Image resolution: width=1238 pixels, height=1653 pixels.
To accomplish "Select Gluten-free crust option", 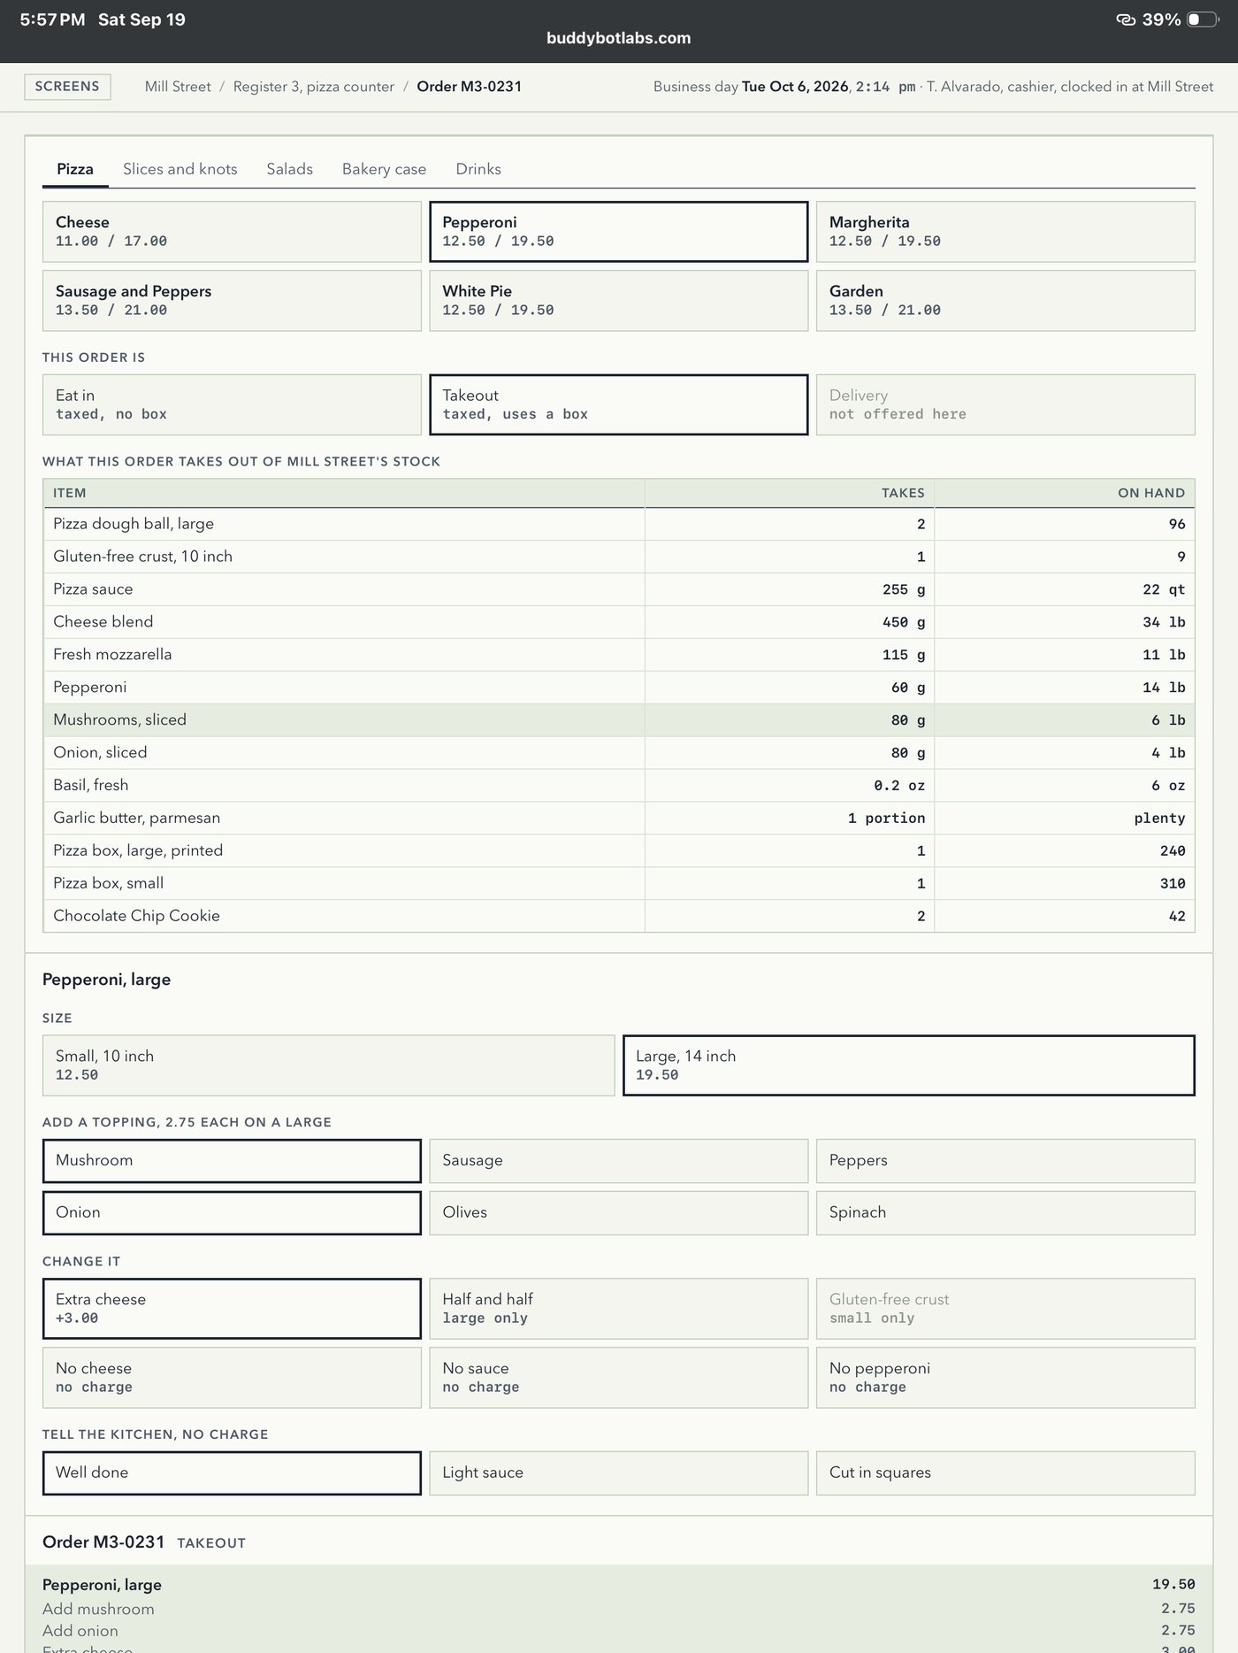I will pos(1005,1309).
